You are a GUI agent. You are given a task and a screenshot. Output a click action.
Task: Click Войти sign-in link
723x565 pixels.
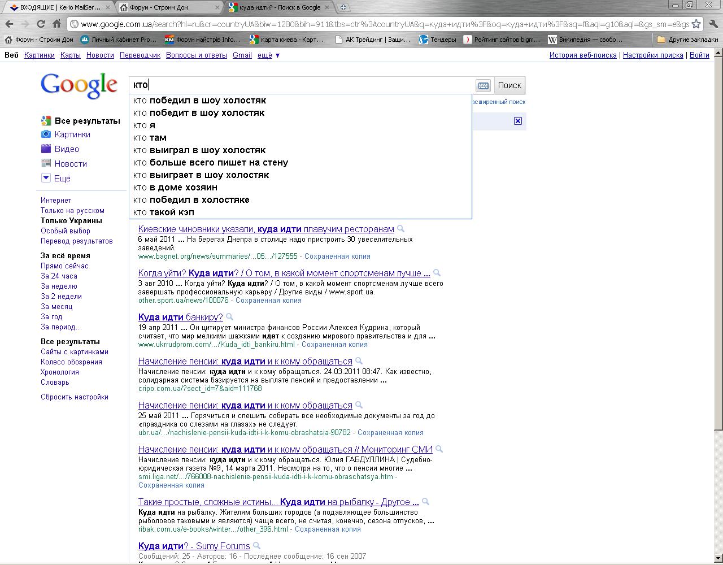click(699, 55)
